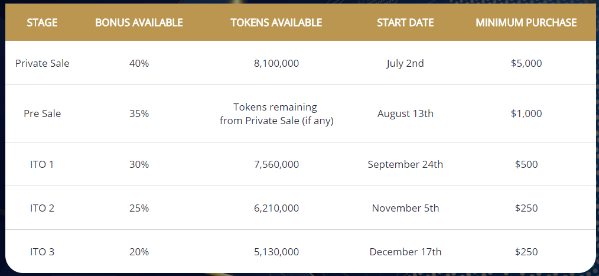The width and height of the screenshot is (599, 276).
Task: Click the 7,560,000 tokens value
Action: tap(276, 164)
